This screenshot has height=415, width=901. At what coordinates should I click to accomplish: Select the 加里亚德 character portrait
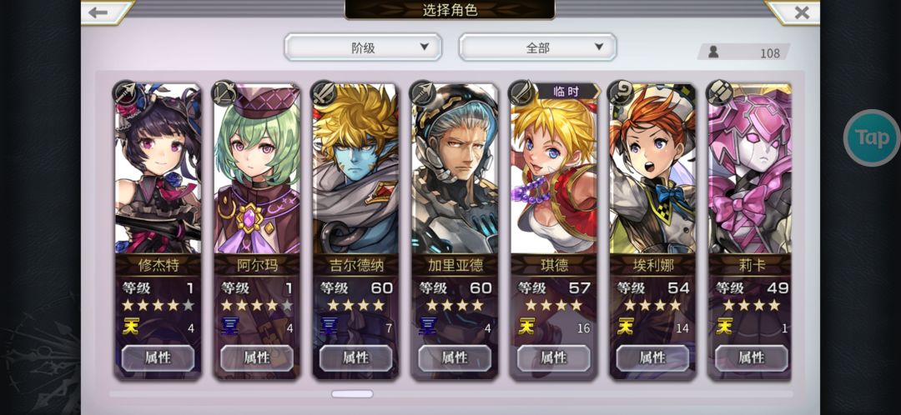tap(455, 169)
